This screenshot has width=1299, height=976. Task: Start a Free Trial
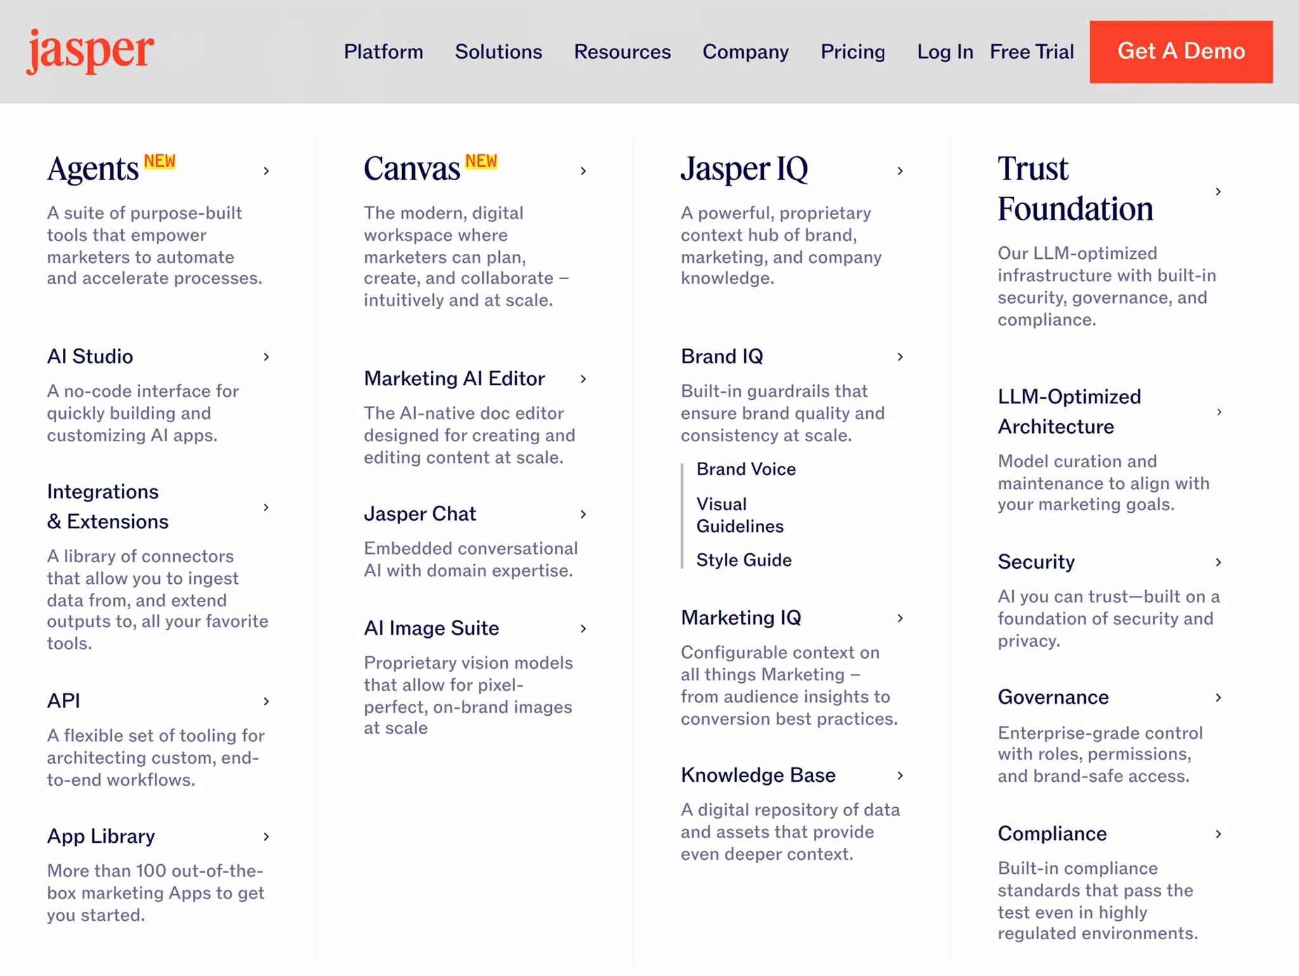[x=1032, y=51]
